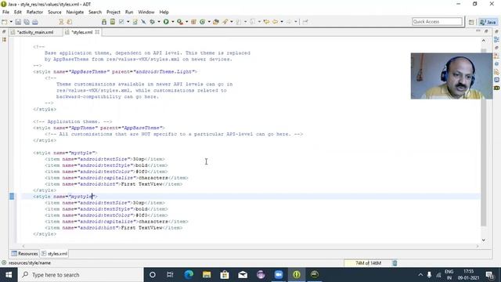The width and height of the screenshot is (501, 282).
Task: Click the Search flashlight icon
Action: [225, 22]
